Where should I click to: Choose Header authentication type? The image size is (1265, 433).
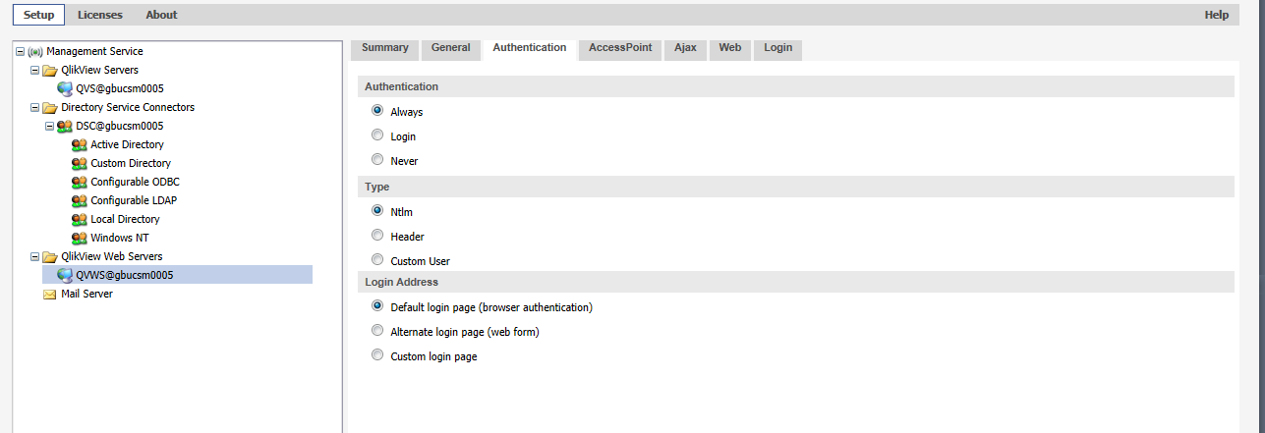click(377, 236)
